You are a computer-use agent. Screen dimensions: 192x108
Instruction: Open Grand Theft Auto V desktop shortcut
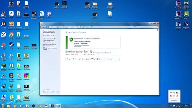[x=11, y=88]
